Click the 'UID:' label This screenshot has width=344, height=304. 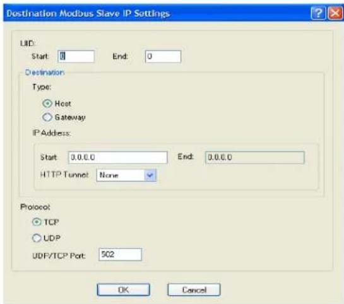27,44
